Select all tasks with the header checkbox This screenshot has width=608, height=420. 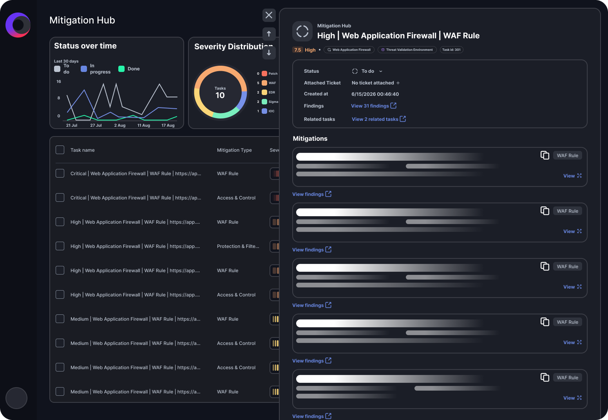tap(60, 150)
